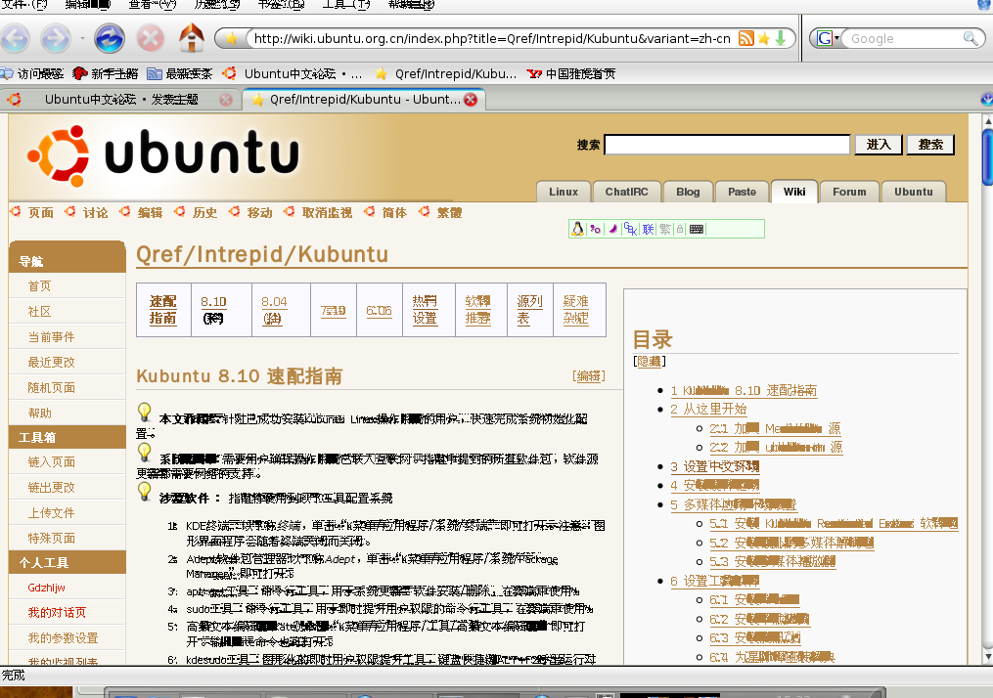Click 特殊页面 in the sidebar

pyautogui.click(x=51, y=538)
